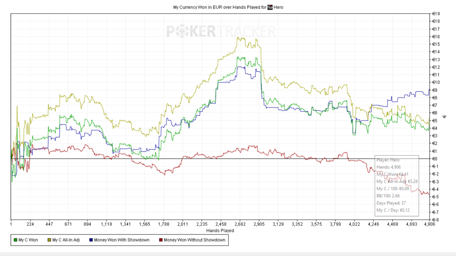Click the "4,693" x-axis tick label
This screenshot has width=456, height=256.
coord(411,224)
